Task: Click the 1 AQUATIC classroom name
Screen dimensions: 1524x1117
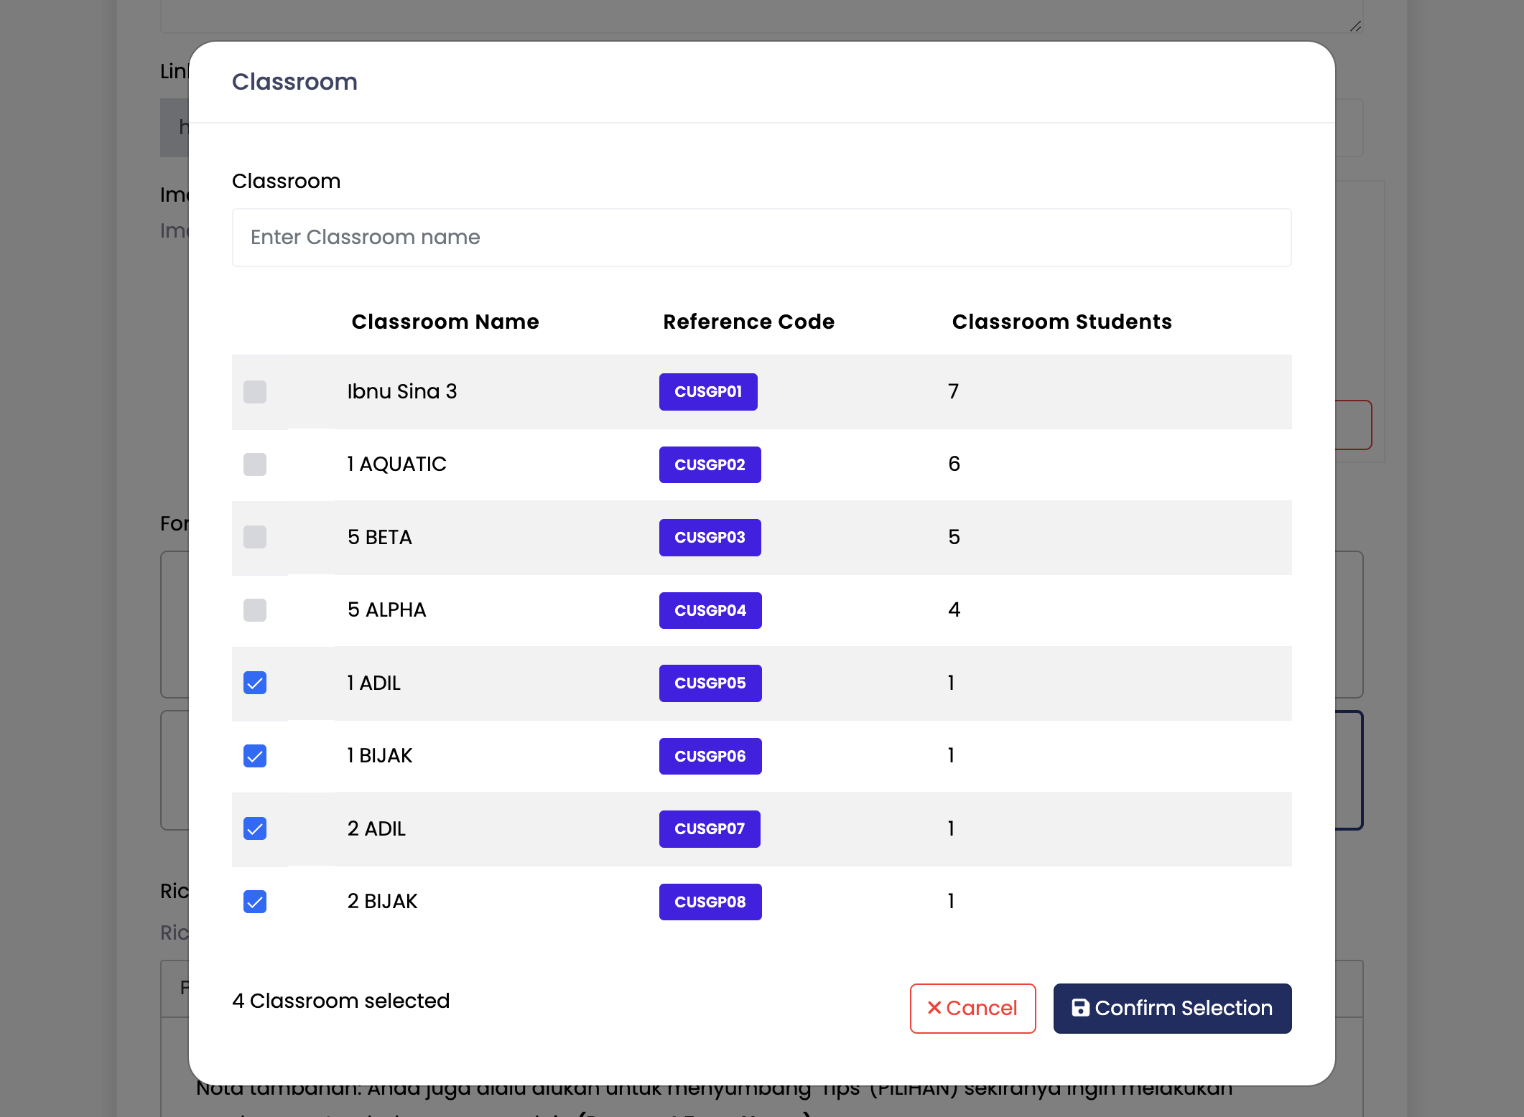Action: click(396, 464)
